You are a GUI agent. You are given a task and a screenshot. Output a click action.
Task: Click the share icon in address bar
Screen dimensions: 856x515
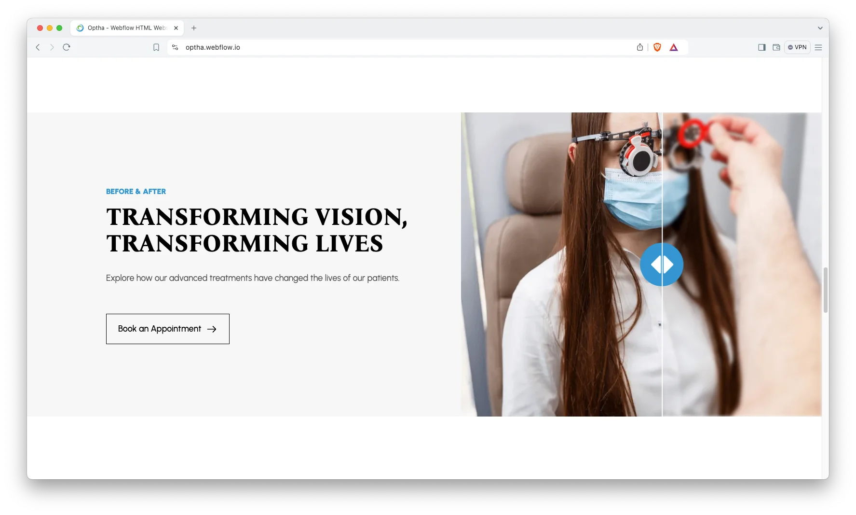(x=640, y=47)
